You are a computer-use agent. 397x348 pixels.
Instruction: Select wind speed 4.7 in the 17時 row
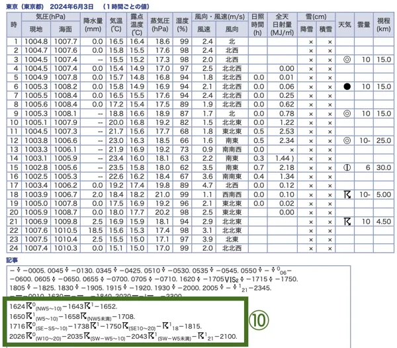click(x=207, y=185)
